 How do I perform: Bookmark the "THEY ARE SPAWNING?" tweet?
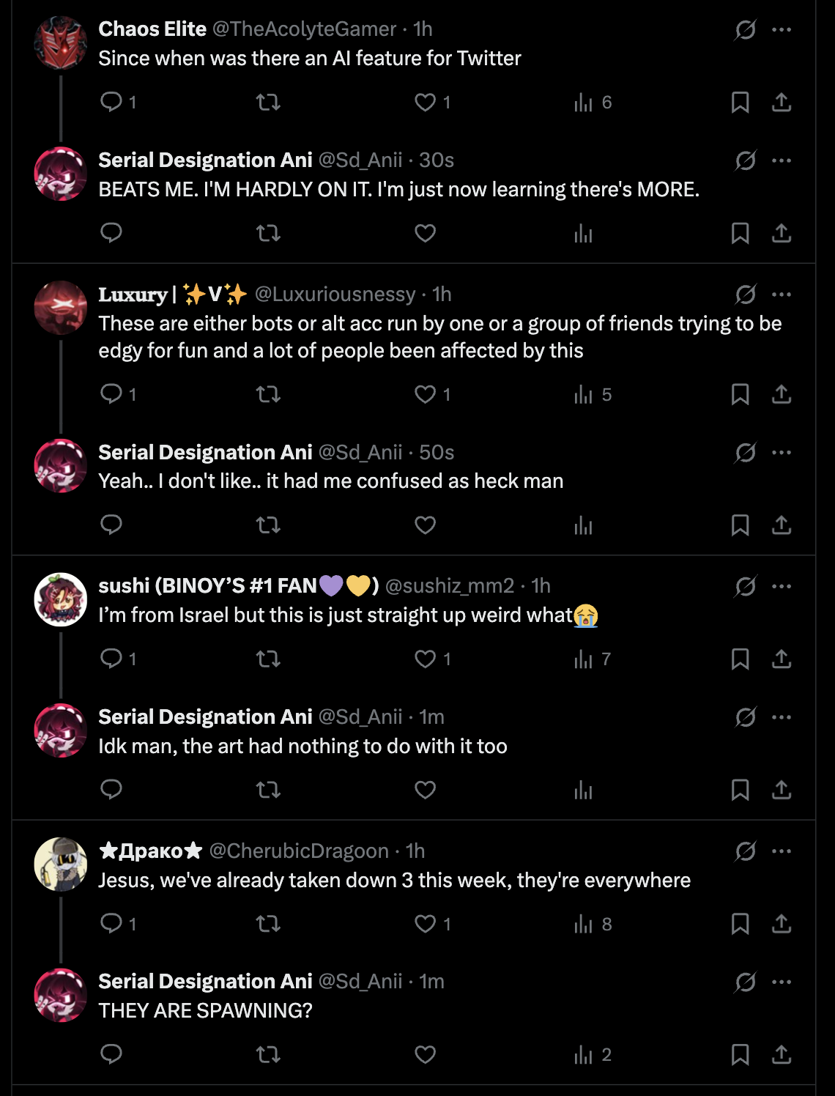coord(740,1055)
